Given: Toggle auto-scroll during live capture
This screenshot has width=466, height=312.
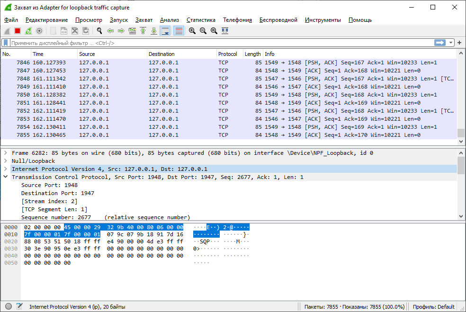Looking at the screenshot, I should [x=165, y=31].
